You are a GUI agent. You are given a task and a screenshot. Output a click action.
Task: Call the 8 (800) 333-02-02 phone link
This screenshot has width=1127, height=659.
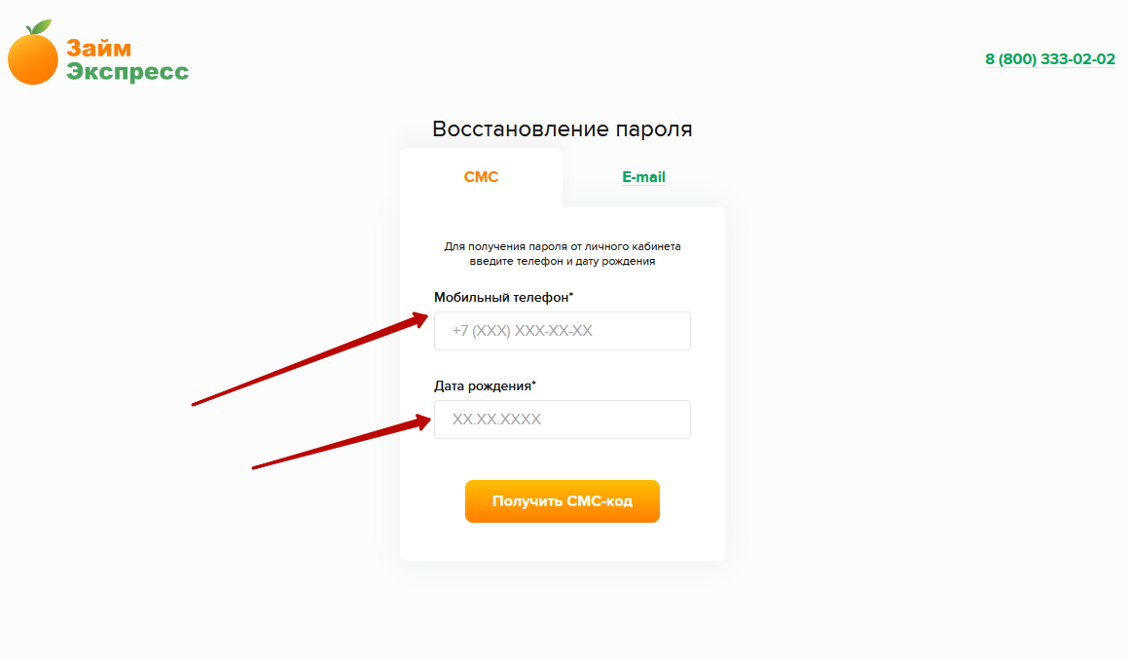(1049, 59)
